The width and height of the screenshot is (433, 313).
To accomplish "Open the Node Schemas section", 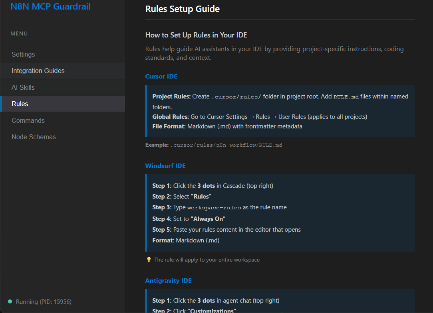I will [34, 137].
